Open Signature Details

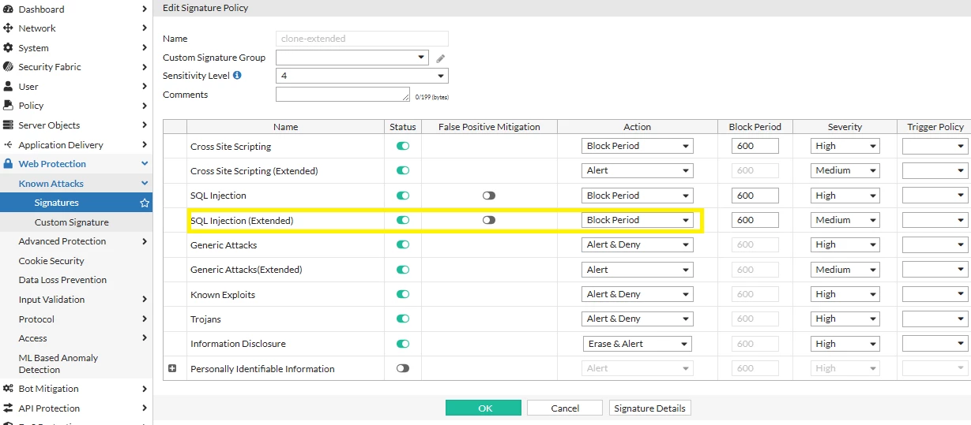click(x=650, y=408)
